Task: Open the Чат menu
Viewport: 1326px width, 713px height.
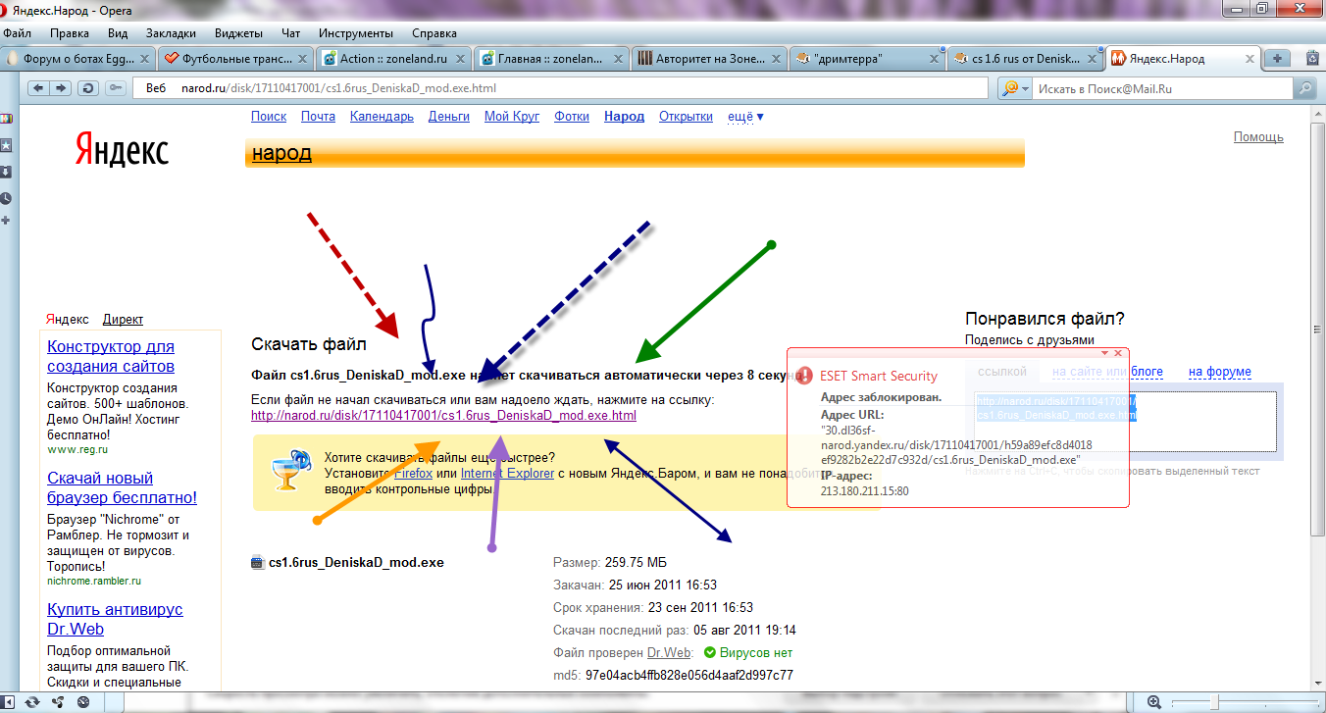Action: 290,32
